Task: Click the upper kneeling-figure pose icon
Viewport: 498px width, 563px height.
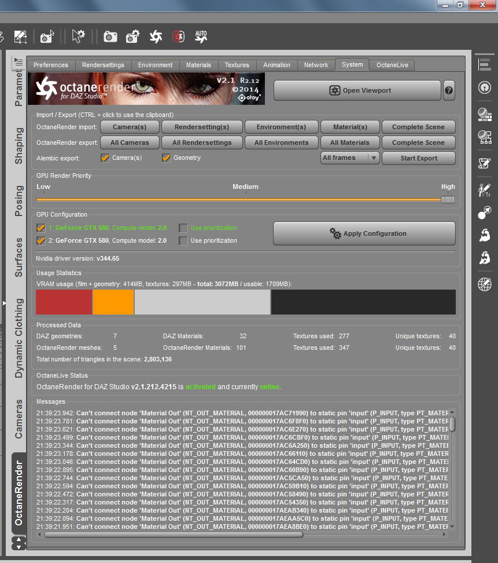Action: coord(484,235)
